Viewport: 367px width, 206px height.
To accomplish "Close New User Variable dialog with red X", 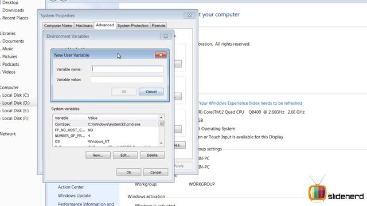I will click(161, 55).
